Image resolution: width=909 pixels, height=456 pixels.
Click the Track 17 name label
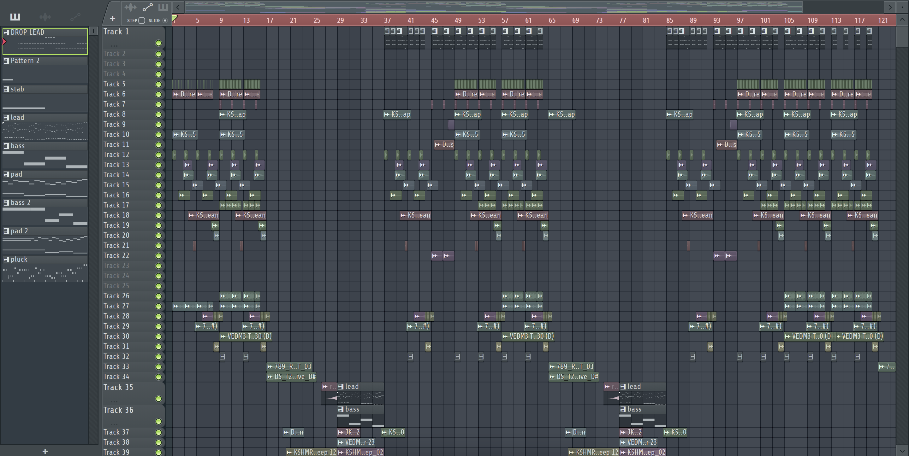tap(116, 205)
